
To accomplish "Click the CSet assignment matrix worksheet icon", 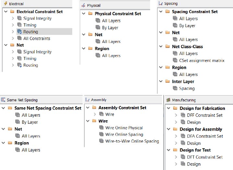I will pyautogui.click(x=175, y=60).
